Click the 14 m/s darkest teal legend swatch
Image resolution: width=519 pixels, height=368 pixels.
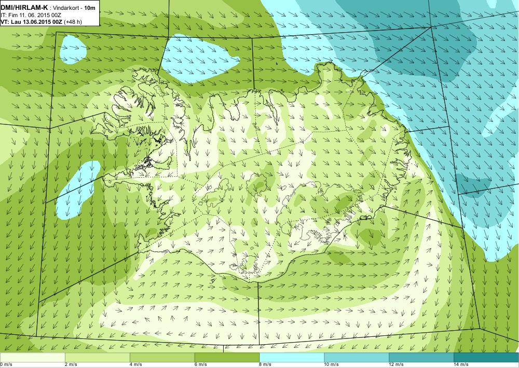(x=487, y=358)
